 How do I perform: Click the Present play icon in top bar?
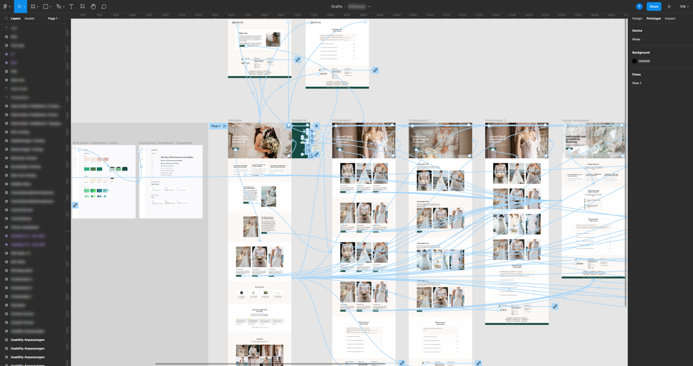669,6
